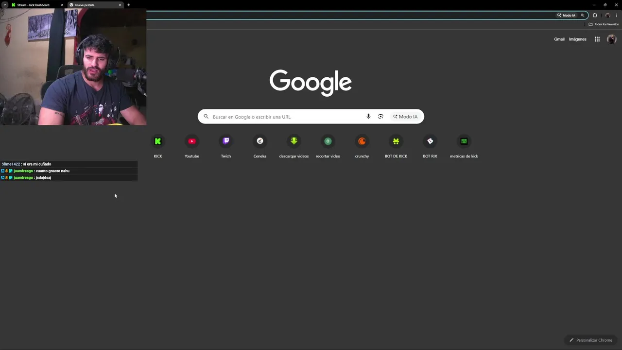The width and height of the screenshot is (622, 350).
Task: Open the Google account avatar on the page
Action: point(611,39)
